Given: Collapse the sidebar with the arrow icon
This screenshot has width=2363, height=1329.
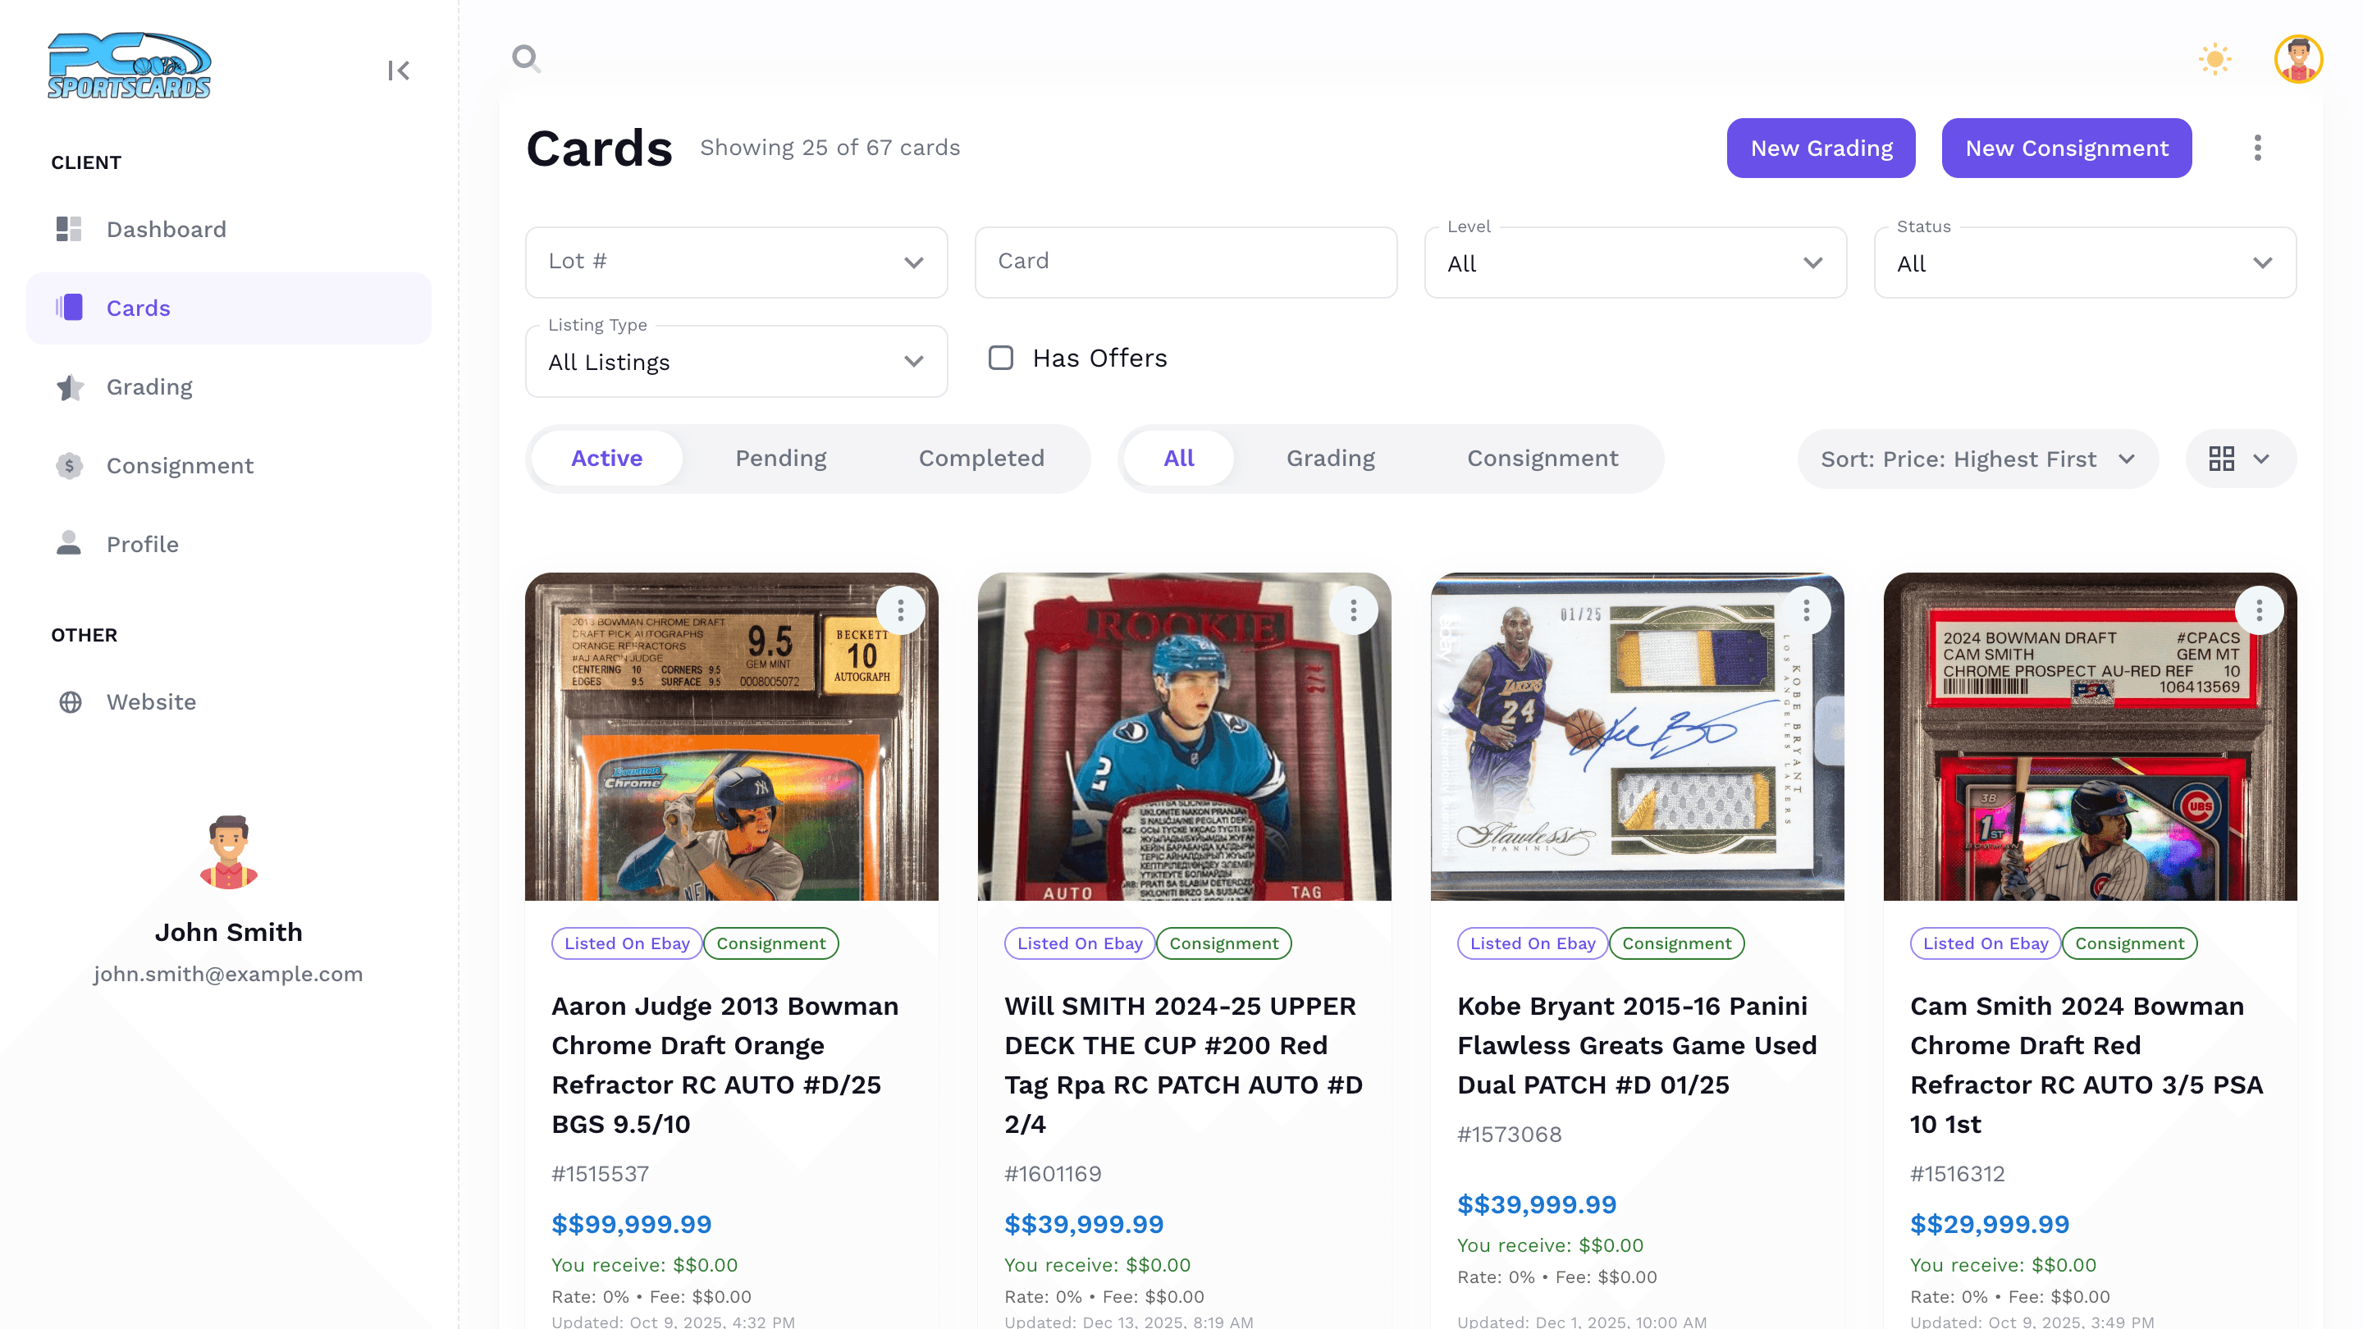Looking at the screenshot, I should tap(398, 71).
